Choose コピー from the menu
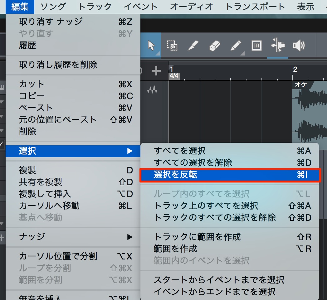 point(73,96)
